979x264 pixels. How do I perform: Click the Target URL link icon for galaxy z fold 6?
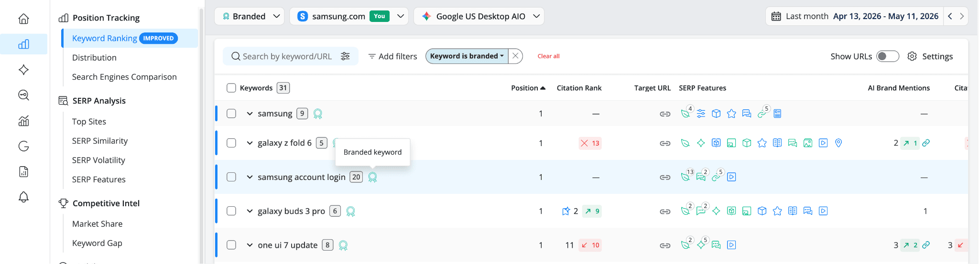(x=665, y=143)
